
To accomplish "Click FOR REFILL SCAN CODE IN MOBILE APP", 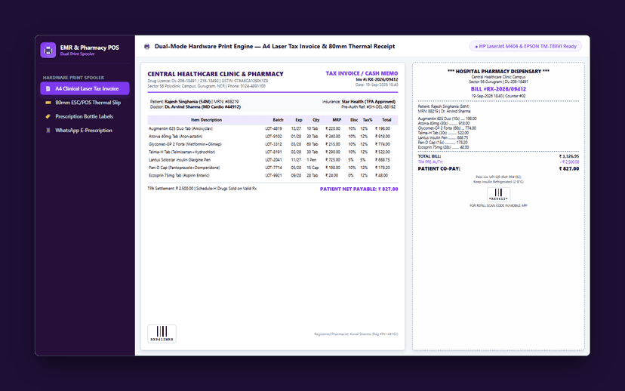I will [498, 205].
